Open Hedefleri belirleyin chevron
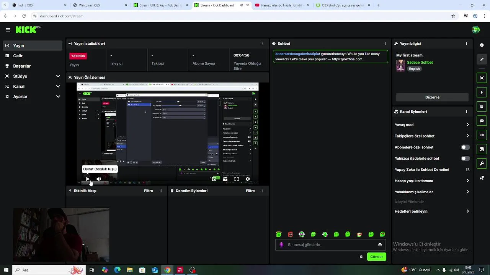 coord(467,211)
